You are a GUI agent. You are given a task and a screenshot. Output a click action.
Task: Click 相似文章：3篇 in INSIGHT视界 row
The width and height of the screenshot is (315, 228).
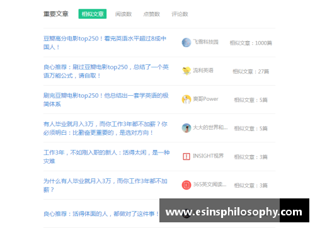251,157
